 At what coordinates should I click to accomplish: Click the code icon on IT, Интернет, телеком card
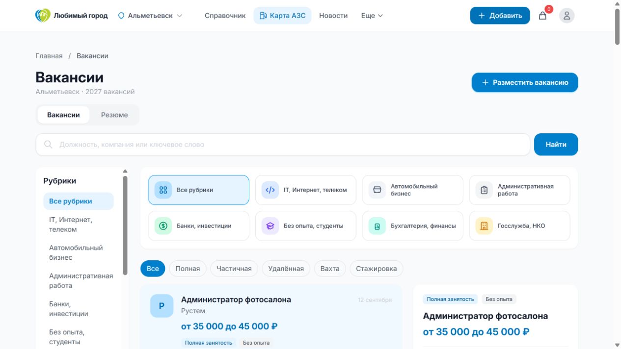[270, 190]
